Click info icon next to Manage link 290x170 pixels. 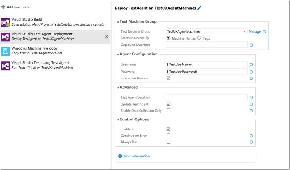264,32
